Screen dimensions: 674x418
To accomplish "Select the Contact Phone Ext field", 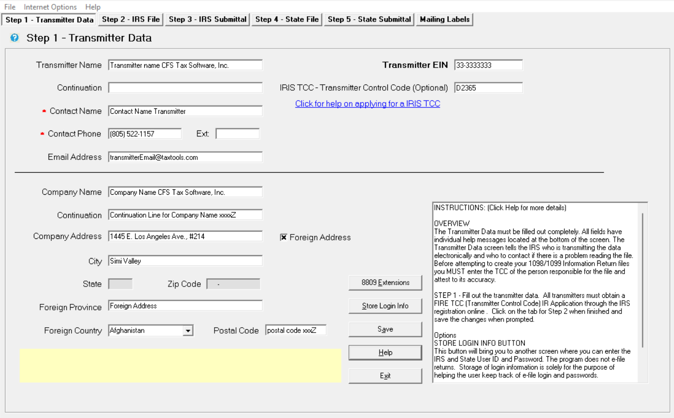I will (x=238, y=133).
